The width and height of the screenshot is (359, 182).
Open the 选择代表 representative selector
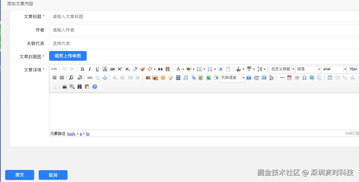204,43
